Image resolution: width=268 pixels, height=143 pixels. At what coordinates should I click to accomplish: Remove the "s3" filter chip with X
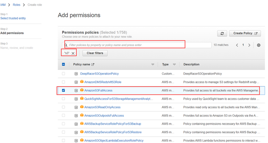tap(73, 53)
